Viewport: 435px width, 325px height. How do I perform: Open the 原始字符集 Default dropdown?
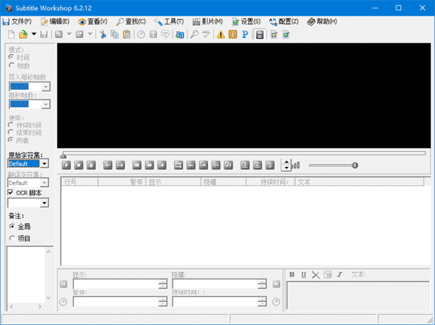(x=44, y=164)
